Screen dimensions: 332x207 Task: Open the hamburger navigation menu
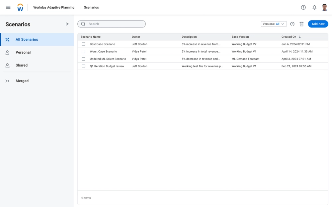tap(8, 7)
